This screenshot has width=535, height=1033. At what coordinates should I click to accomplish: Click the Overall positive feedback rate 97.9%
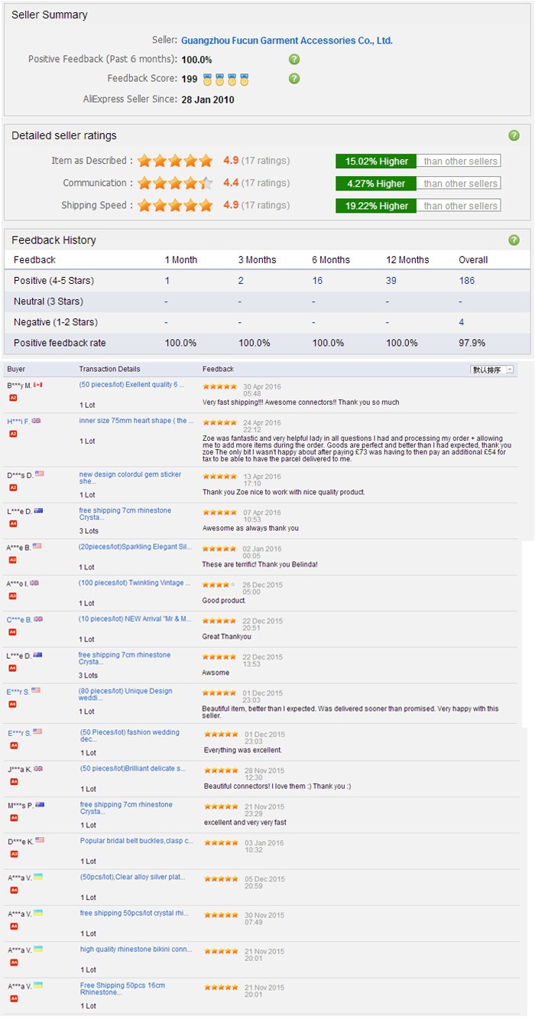coord(472,343)
